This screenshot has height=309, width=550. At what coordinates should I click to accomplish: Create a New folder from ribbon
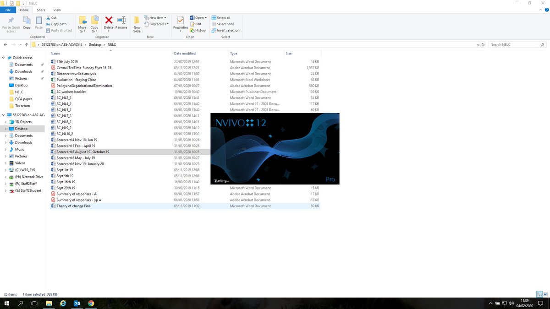[137, 24]
